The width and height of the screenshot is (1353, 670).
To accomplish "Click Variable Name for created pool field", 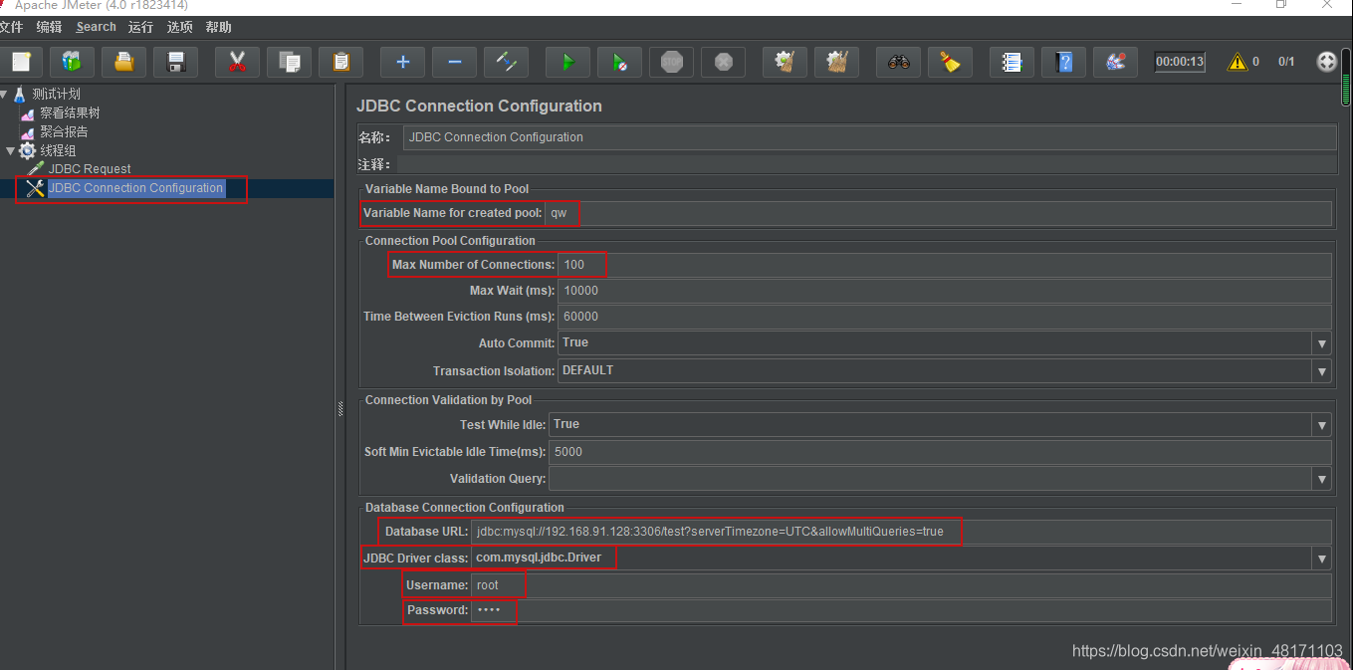I will [938, 213].
